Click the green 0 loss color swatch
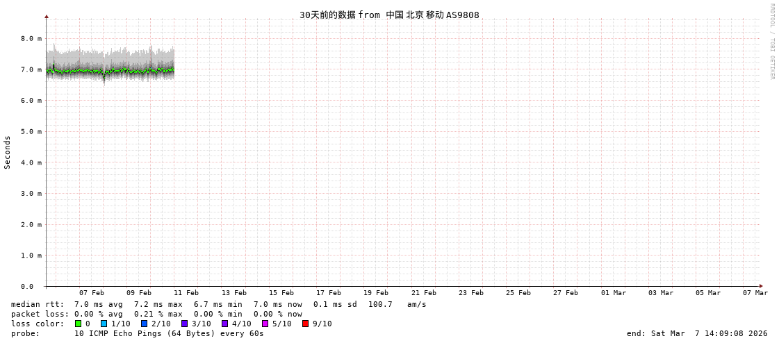779x343 pixels. (78, 324)
